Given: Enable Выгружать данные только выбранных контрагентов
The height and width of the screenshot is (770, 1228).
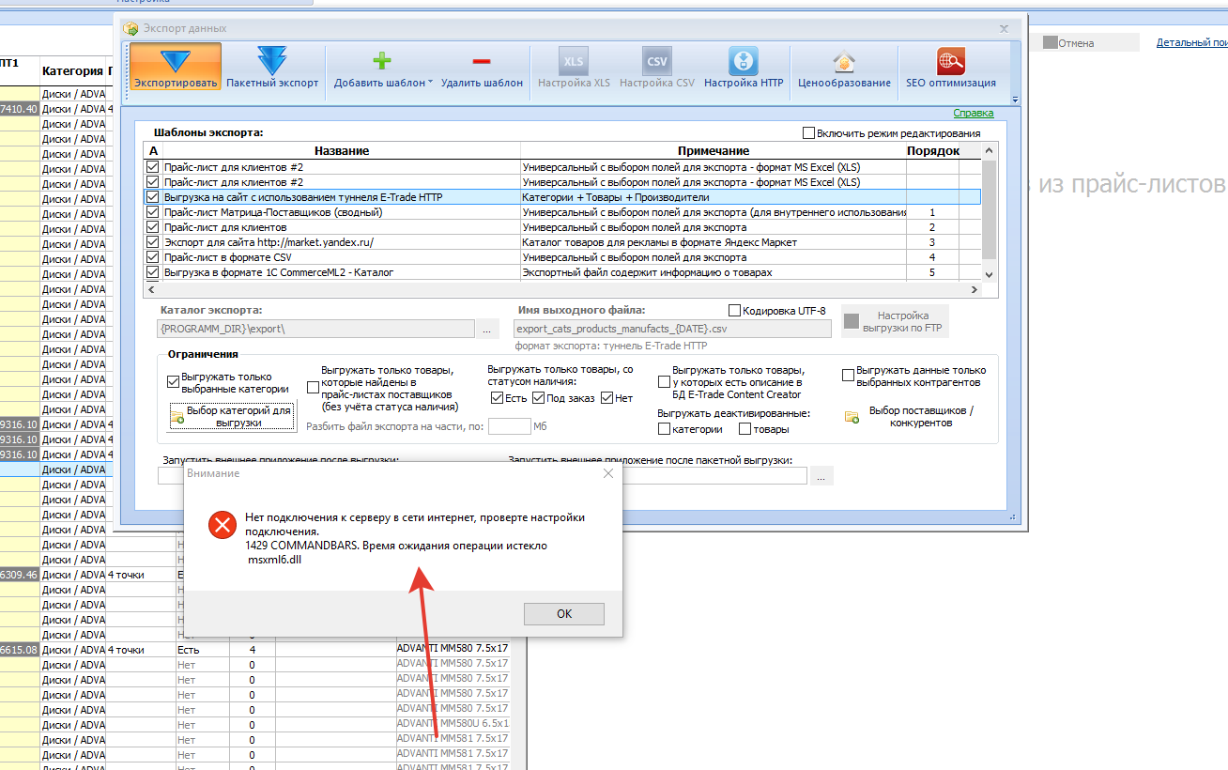Looking at the screenshot, I should click(849, 376).
